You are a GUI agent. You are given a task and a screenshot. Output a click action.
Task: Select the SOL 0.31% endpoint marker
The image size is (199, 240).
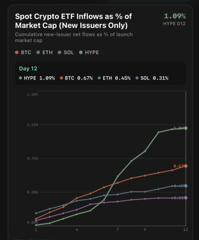tap(186, 198)
